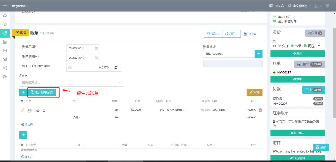Click the refresh exchange rate icon
This screenshot has height=162, width=336.
116,67
